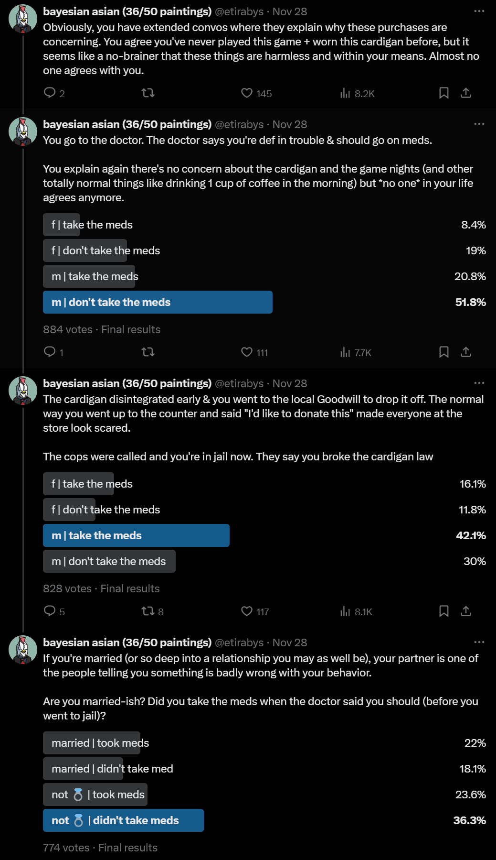Screen dimensions: 496x860
Task: Bookmark the tweet showing 884 votes poll
Action: point(444,352)
